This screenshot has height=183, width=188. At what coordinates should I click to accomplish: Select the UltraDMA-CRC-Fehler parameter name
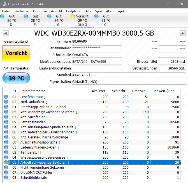pyautogui.click(x=38, y=172)
